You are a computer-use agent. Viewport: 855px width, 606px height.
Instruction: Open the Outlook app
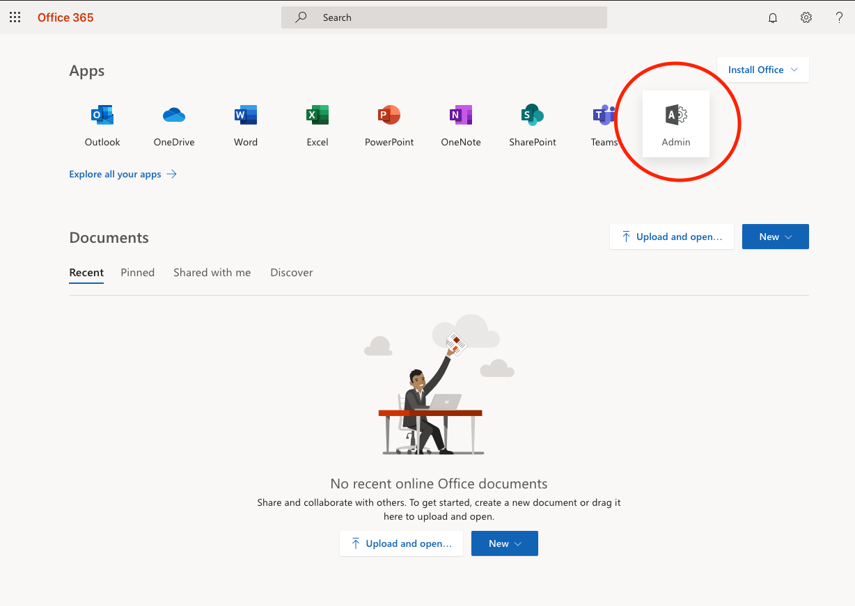(102, 125)
